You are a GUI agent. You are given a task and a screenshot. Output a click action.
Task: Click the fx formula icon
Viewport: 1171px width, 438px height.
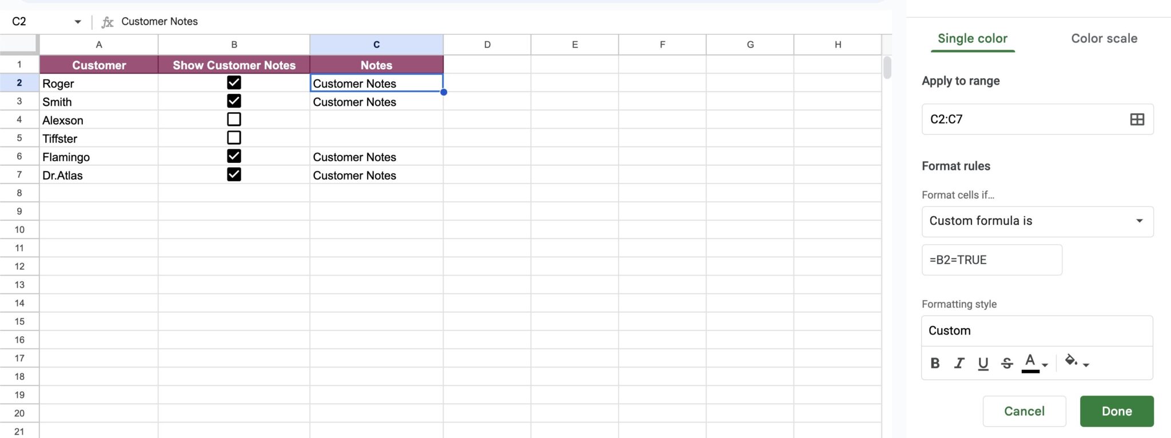(107, 22)
